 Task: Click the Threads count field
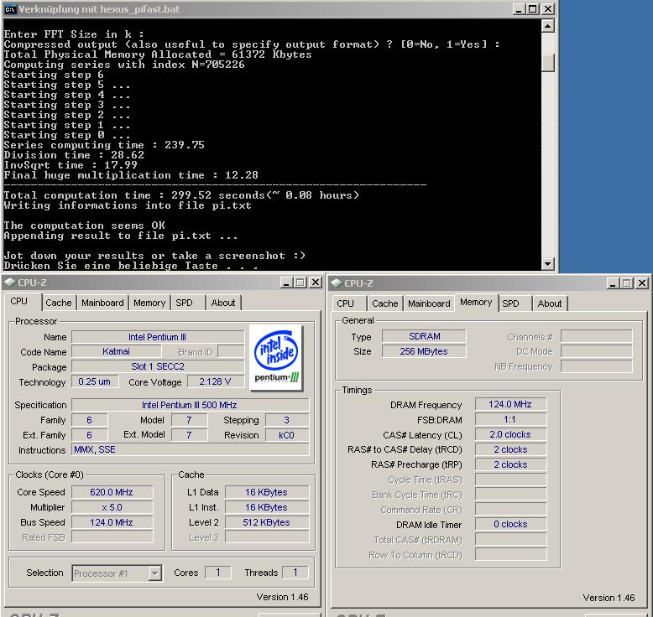tap(295, 573)
